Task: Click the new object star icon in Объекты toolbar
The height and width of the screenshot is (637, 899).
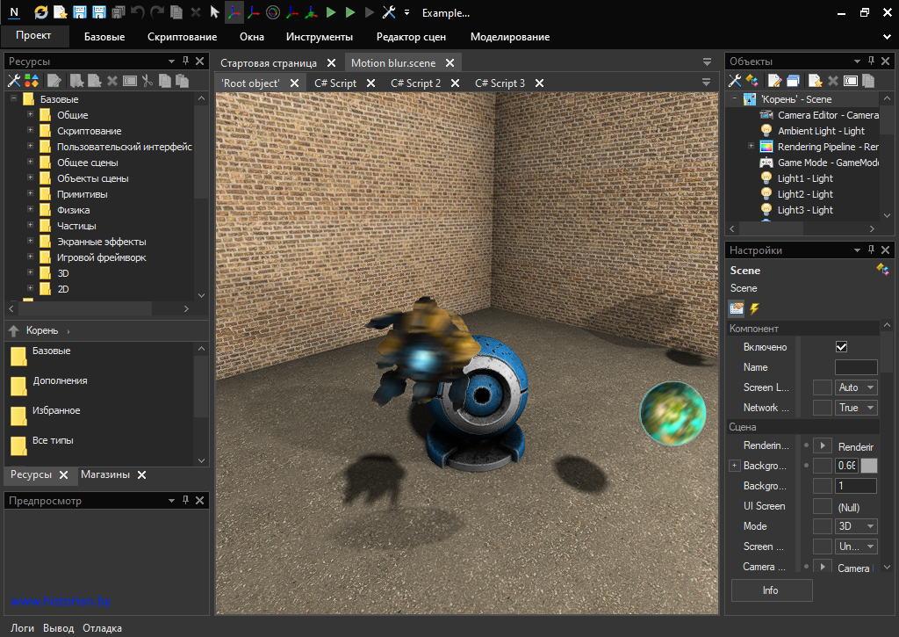Action: point(815,81)
